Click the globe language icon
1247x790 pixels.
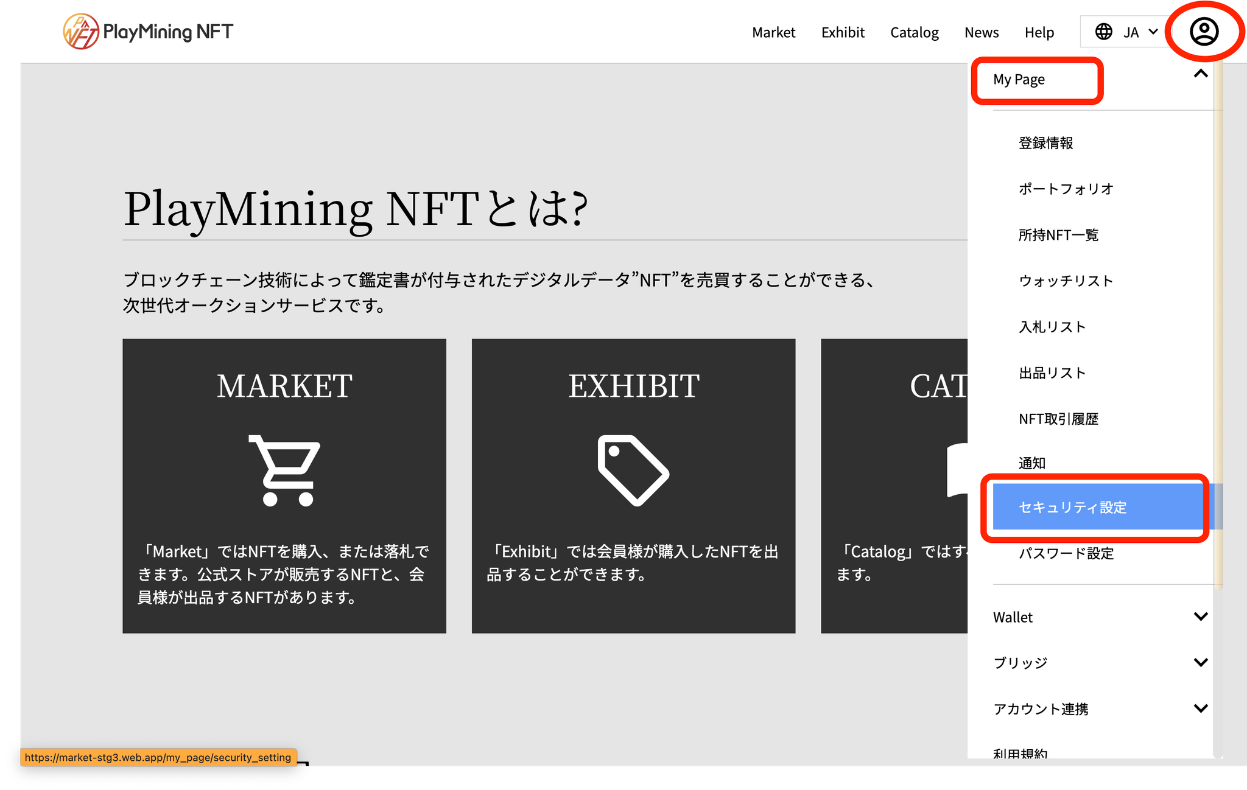pyautogui.click(x=1103, y=32)
